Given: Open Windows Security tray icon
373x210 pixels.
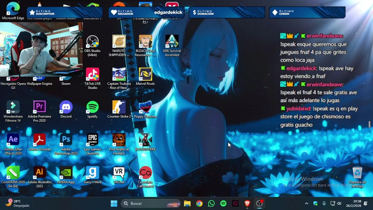Looking at the screenshot, I should pyautogui.click(x=315, y=203).
